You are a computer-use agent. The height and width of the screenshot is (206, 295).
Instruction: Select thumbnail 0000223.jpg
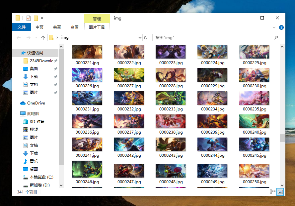click(171, 52)
